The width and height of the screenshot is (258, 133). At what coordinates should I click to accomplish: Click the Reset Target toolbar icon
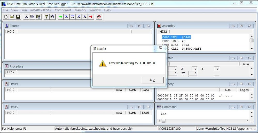(x=99, y=17)
